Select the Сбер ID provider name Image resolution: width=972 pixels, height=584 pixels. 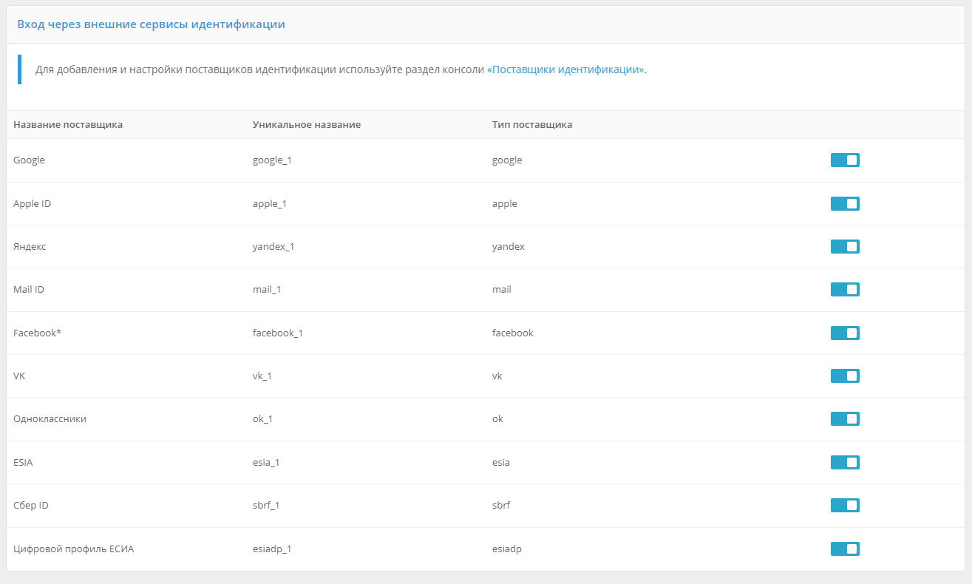pos(31,506)
